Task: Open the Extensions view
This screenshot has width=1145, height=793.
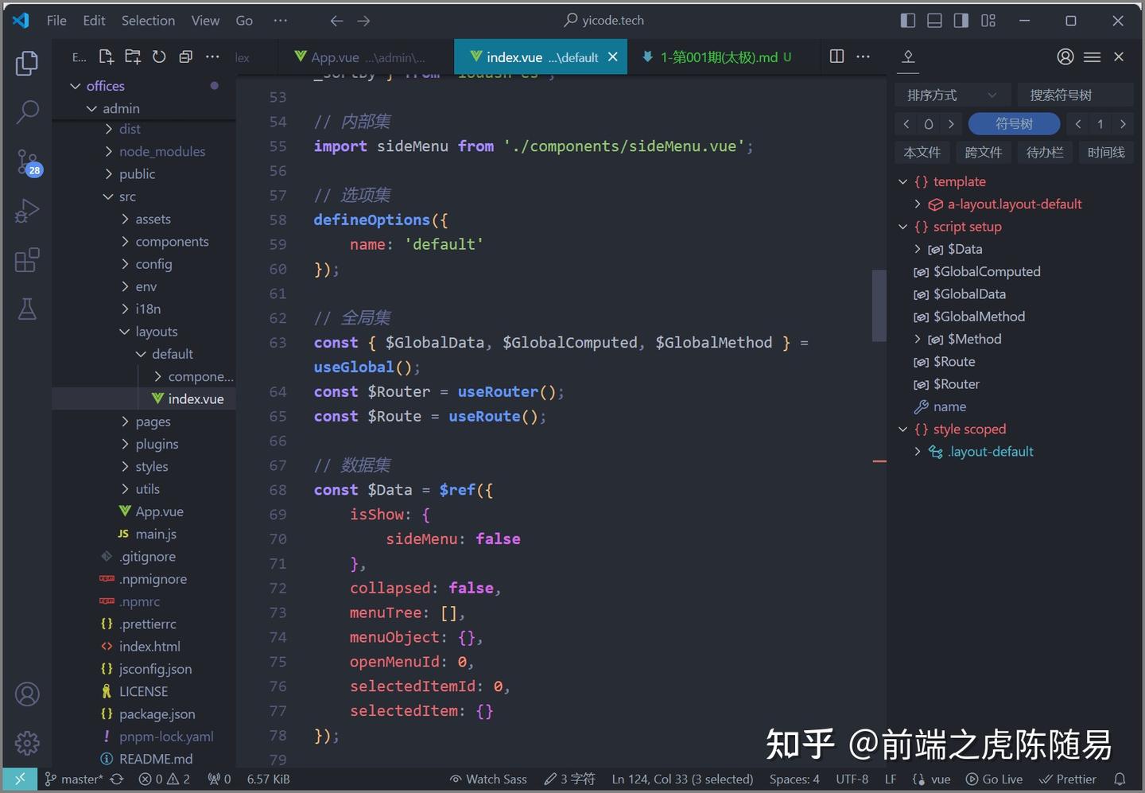Action: point(26,260)
